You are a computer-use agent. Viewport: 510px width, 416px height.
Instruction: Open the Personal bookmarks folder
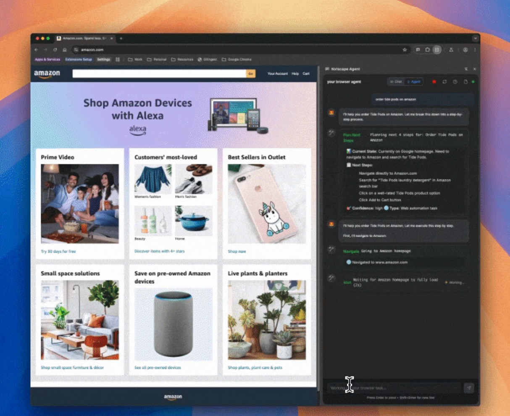coord(157,59)
